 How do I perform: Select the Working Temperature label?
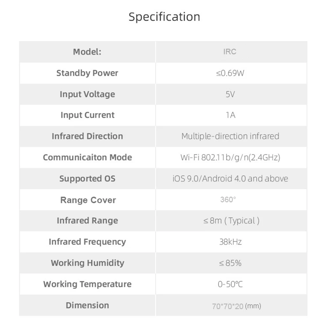[x=87, y=284]
